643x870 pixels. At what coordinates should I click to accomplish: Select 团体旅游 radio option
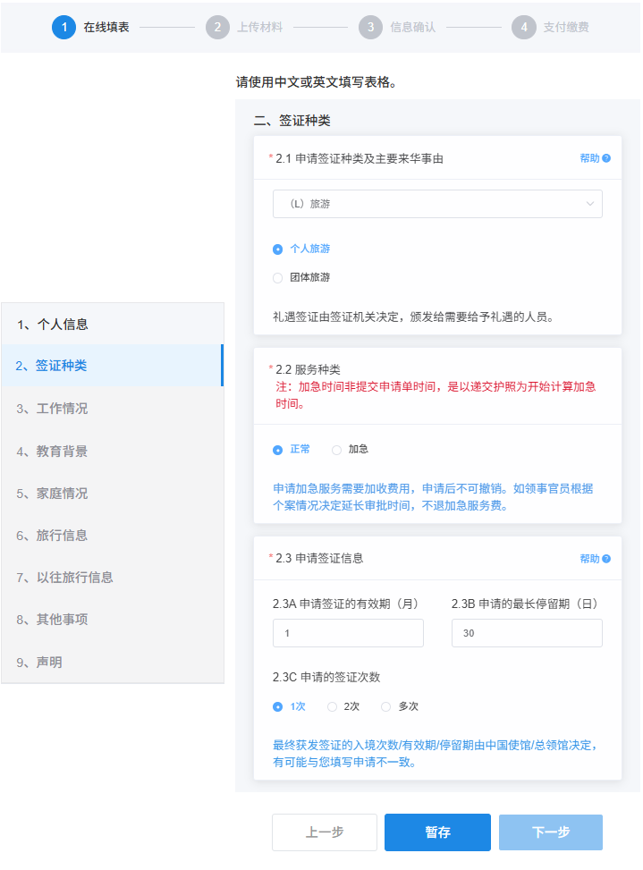[x=278, y=278]
